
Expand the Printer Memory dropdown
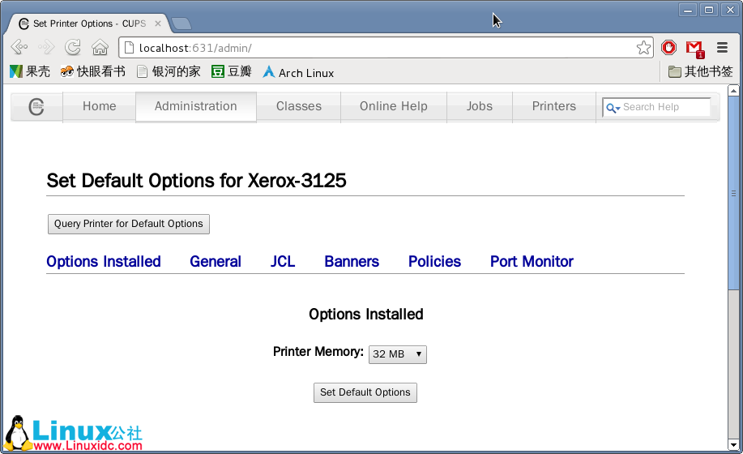[x=398, y=354]
